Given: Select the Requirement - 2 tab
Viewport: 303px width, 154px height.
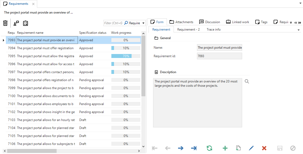Looking at the screenshot, I should point(188,30).
